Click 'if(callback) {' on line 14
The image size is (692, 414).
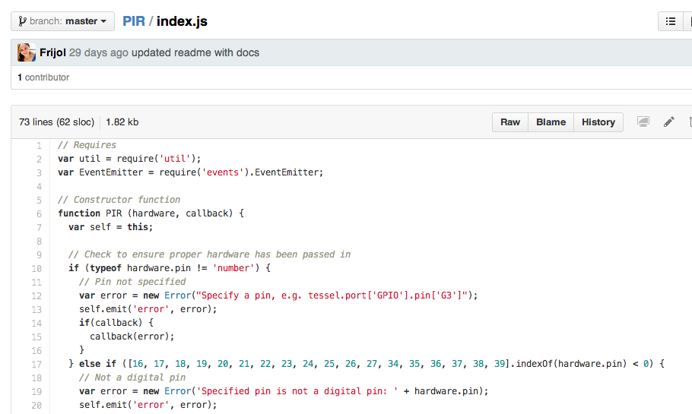point(116,323)
